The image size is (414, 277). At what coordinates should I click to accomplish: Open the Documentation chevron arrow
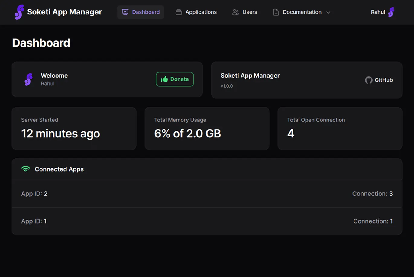pos(328,12)
